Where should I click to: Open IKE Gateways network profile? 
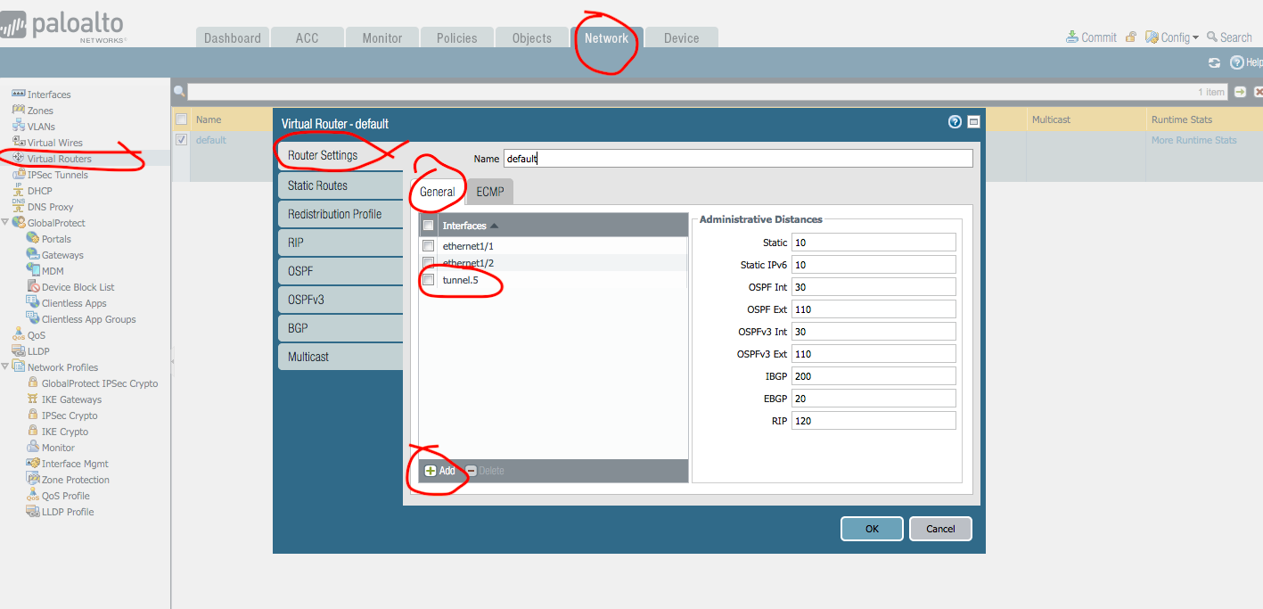[71, 399]
